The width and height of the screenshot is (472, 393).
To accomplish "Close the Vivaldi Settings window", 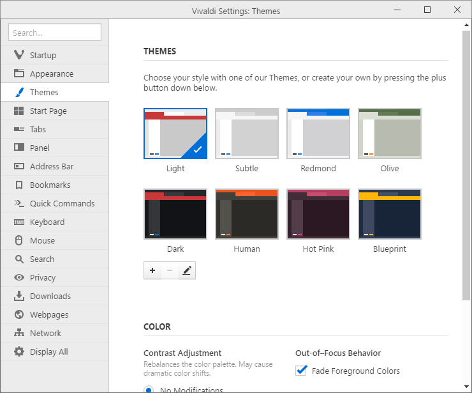I will tap(457, 10).
